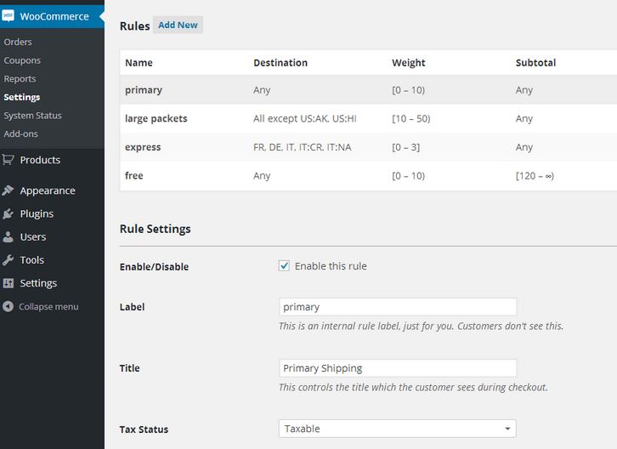Click 'Enable this rule' label text
617x449 pixels.
(331, 266)
